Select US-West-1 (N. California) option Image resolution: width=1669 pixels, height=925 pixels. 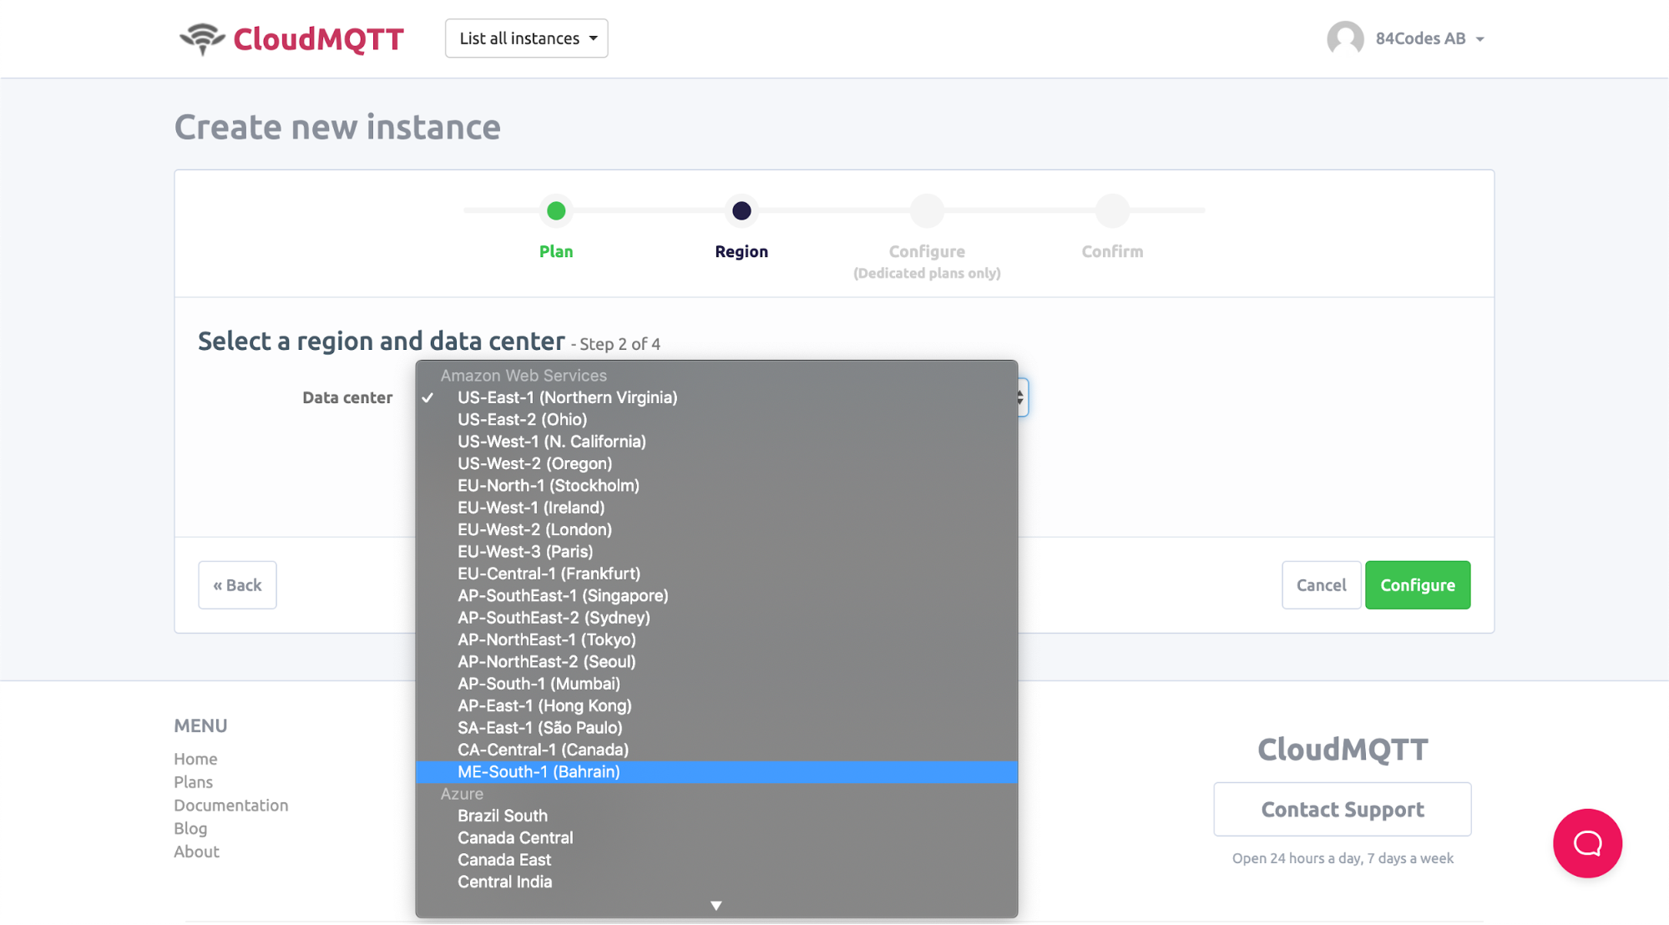(x=716, y=442)
